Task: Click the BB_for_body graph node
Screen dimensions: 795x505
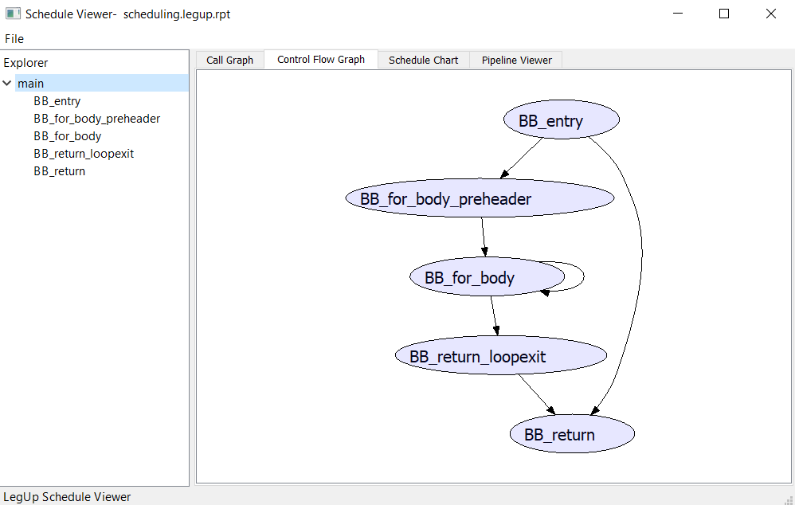Action: click(487, 277)
